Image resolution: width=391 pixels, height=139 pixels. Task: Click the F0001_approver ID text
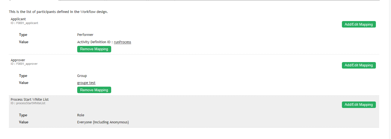click(x=24, y=64)
